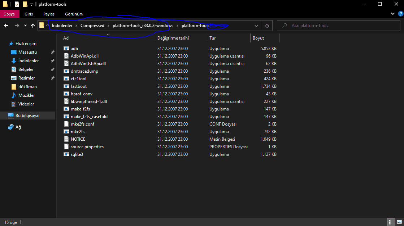Open recent locations dropdown arrow

click(25, 26)
